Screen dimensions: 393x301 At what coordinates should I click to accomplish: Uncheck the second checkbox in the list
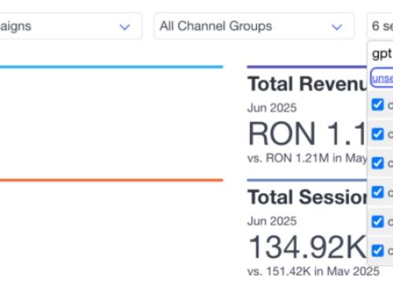[x=377, y=134]
